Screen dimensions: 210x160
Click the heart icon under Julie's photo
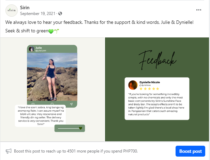(33, 103)
